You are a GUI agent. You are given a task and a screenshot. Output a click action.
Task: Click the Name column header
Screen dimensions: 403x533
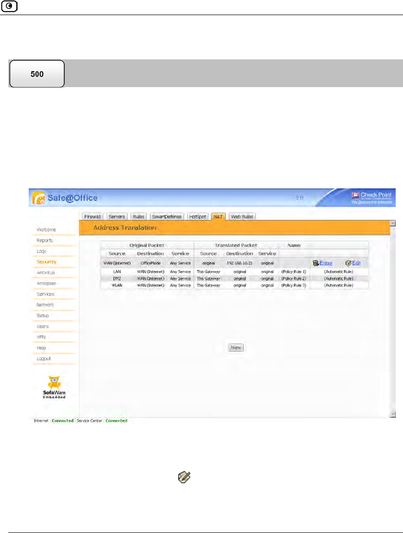pyautogui.click(x=294, y=245)
